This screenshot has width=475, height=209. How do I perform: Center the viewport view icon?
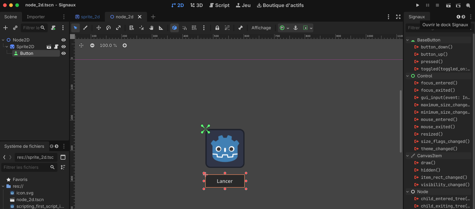pos(81,45)
